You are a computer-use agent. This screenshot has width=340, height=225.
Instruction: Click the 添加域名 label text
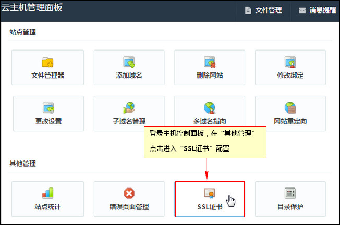click(129, 76)
